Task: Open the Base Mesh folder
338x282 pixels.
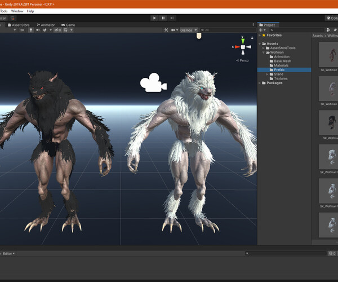Action: pyautogui.click(x=281, y=61)
